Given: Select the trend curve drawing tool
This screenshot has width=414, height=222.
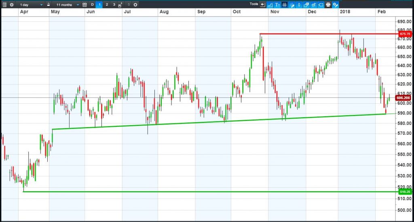Looking at the screenshot, I should [x=270, y=5].
